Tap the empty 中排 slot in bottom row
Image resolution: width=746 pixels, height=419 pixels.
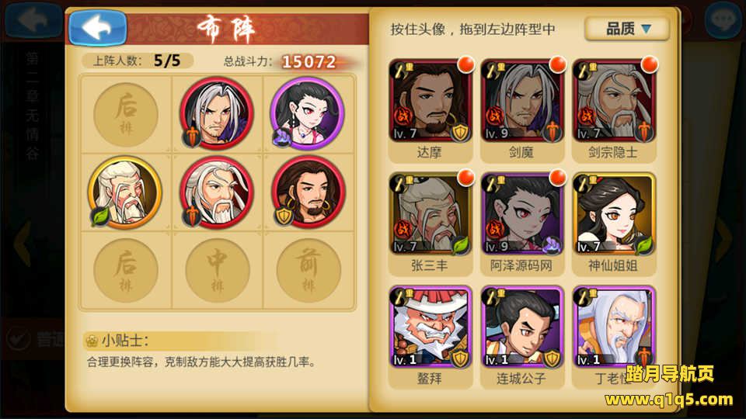[x=218, y=271]
